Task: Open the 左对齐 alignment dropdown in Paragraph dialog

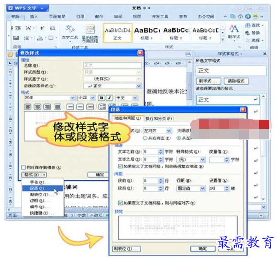Action: tap(169, 131)
